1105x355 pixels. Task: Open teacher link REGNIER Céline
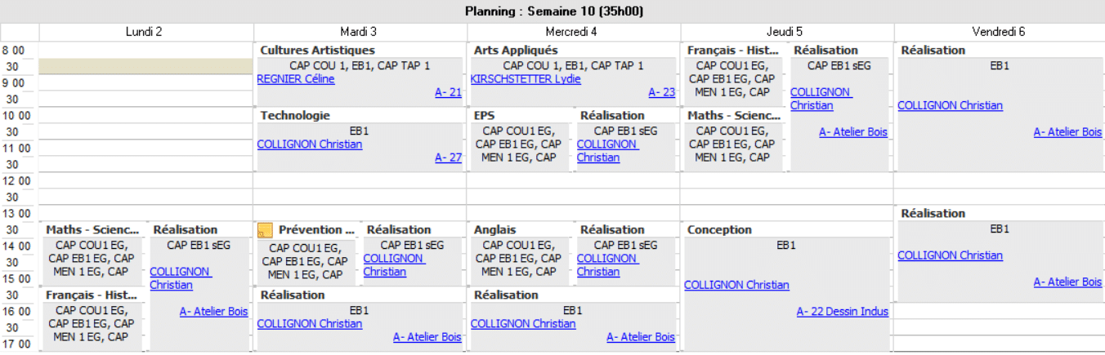tap(296, 79)
